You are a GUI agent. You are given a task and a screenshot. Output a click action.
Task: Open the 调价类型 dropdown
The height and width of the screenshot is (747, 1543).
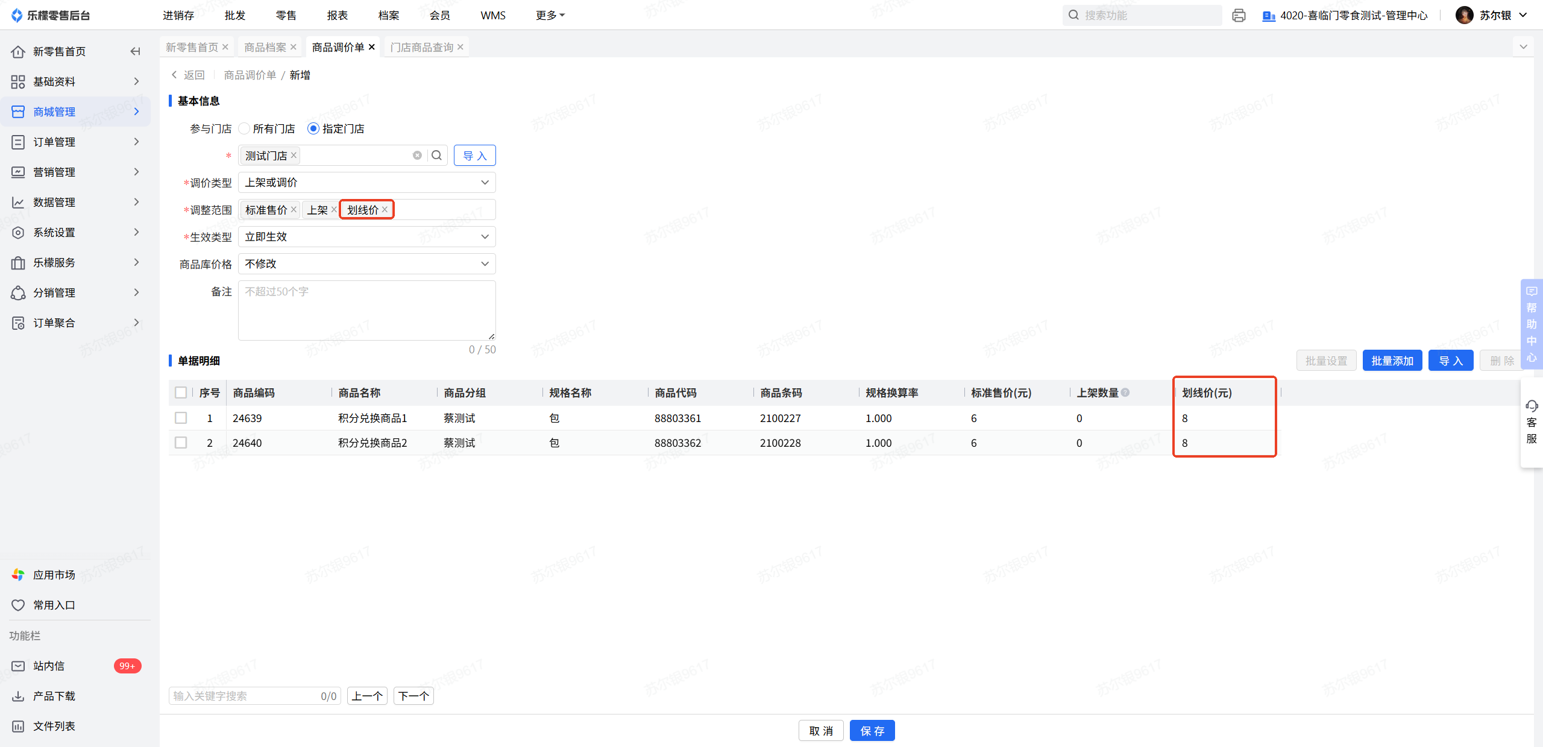click(x=366, y=183)
